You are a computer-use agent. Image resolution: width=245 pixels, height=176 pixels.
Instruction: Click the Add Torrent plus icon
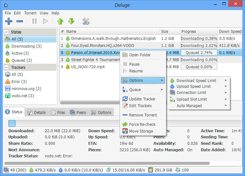(x=9, y=21)
